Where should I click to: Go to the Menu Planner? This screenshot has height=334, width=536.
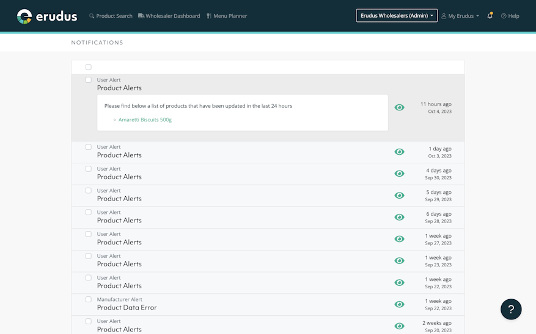226,16
